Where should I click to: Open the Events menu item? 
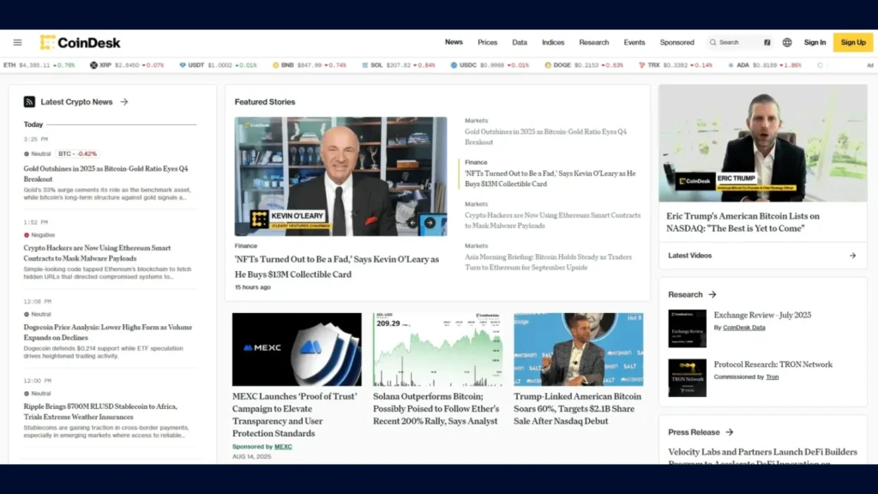click(x=634, y=43)
